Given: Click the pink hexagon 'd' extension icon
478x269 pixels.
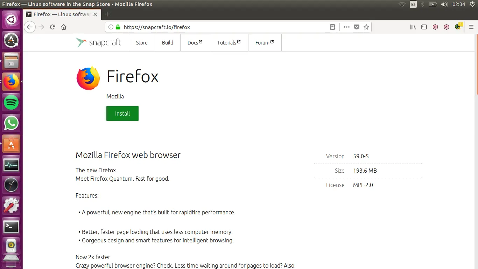Looking at the screenshot, I should point(447,27).
